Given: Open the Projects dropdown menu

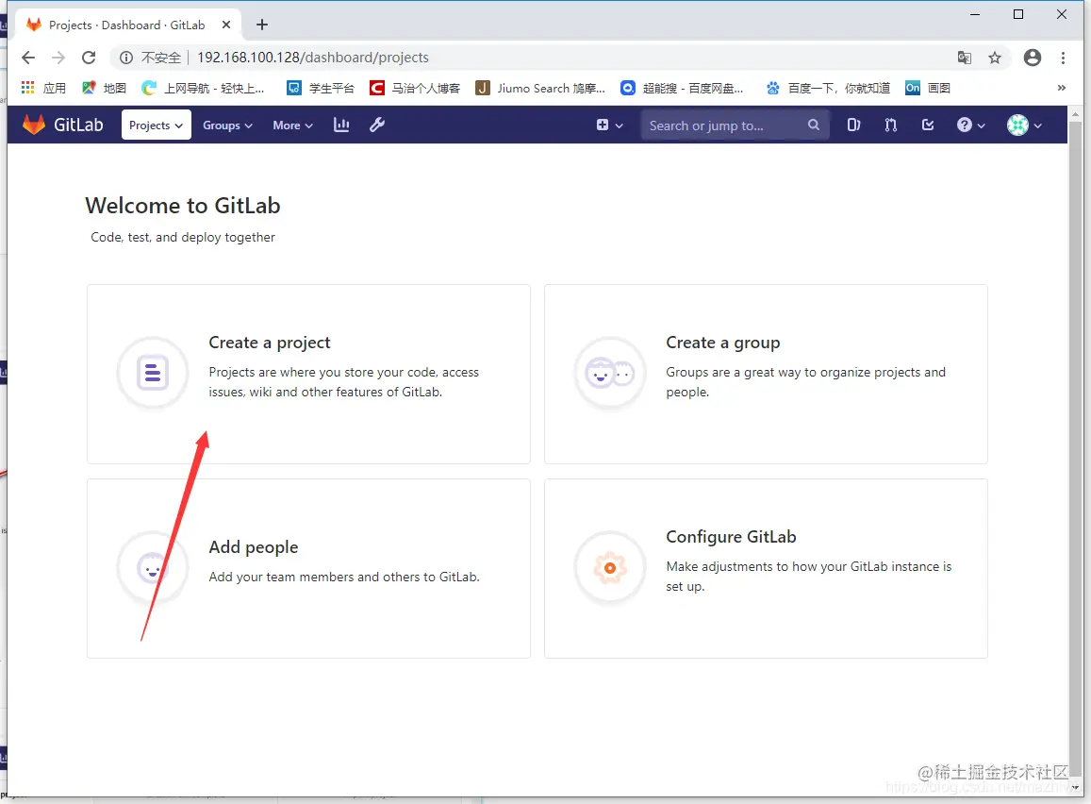Looking at the screenshot, I should 156,126.
